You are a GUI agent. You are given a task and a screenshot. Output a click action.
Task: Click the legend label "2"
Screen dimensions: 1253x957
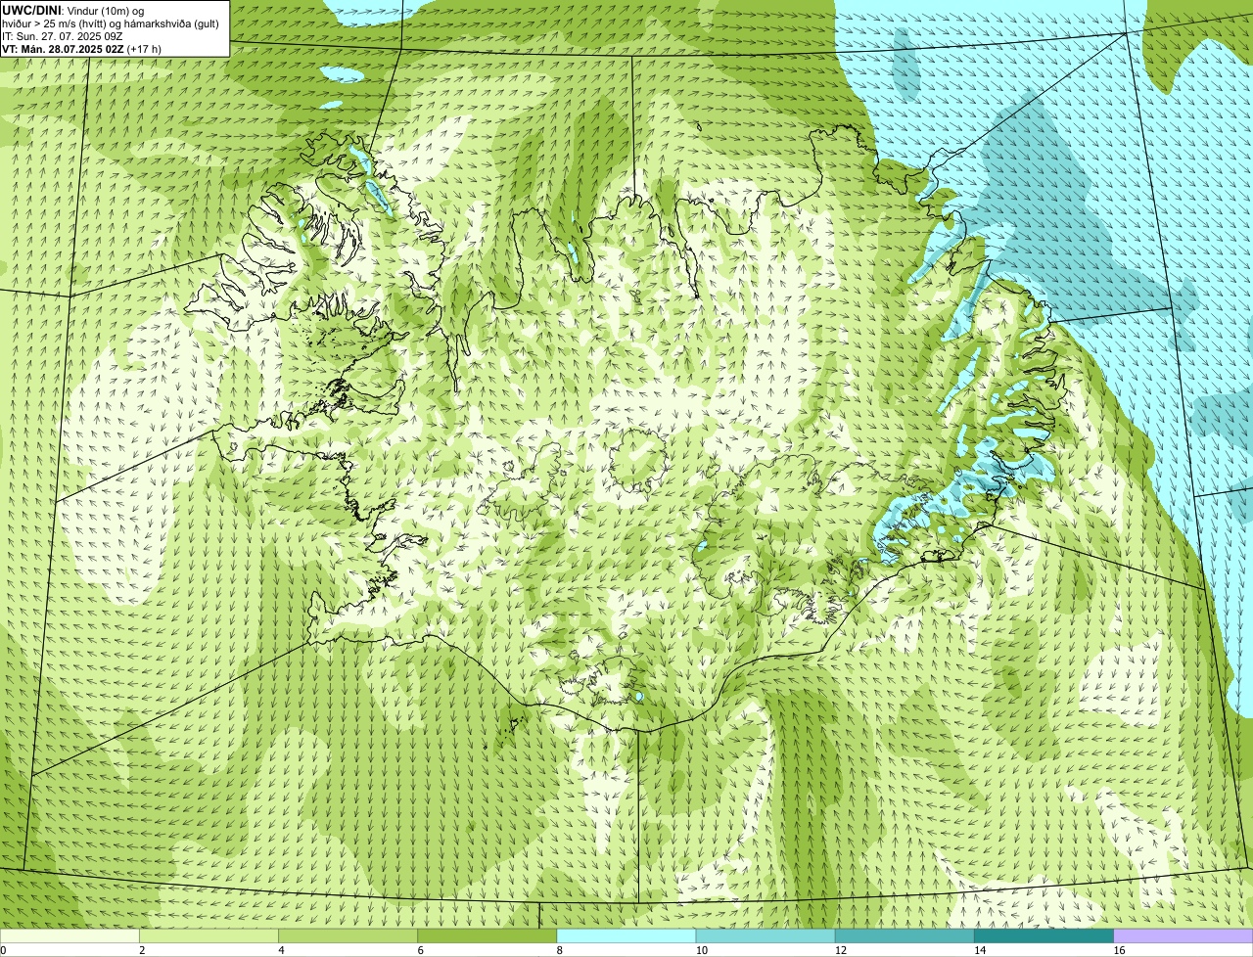[x=142, y=950]
